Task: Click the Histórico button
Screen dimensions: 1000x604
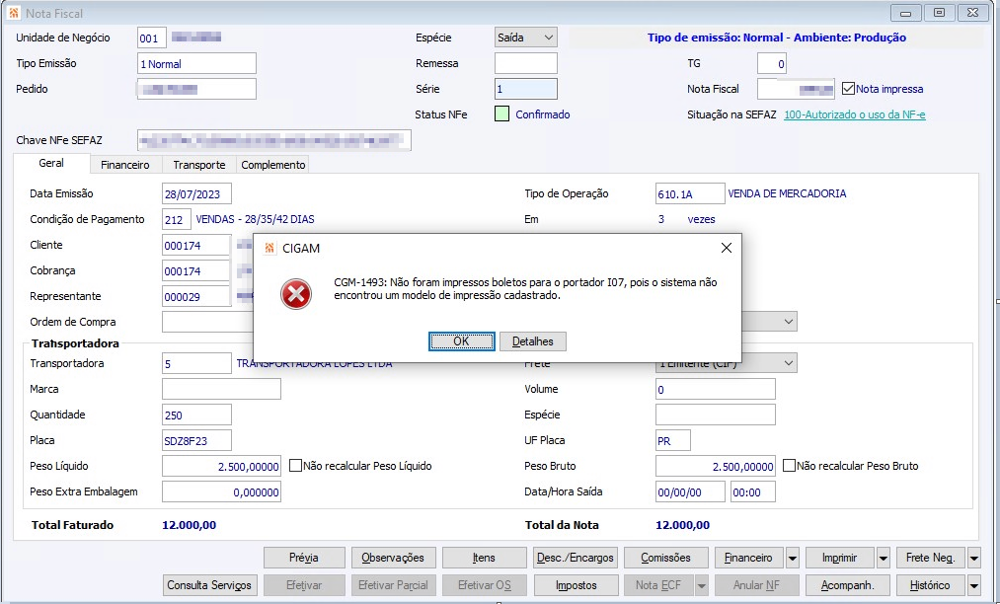Action: coord(930,585)
